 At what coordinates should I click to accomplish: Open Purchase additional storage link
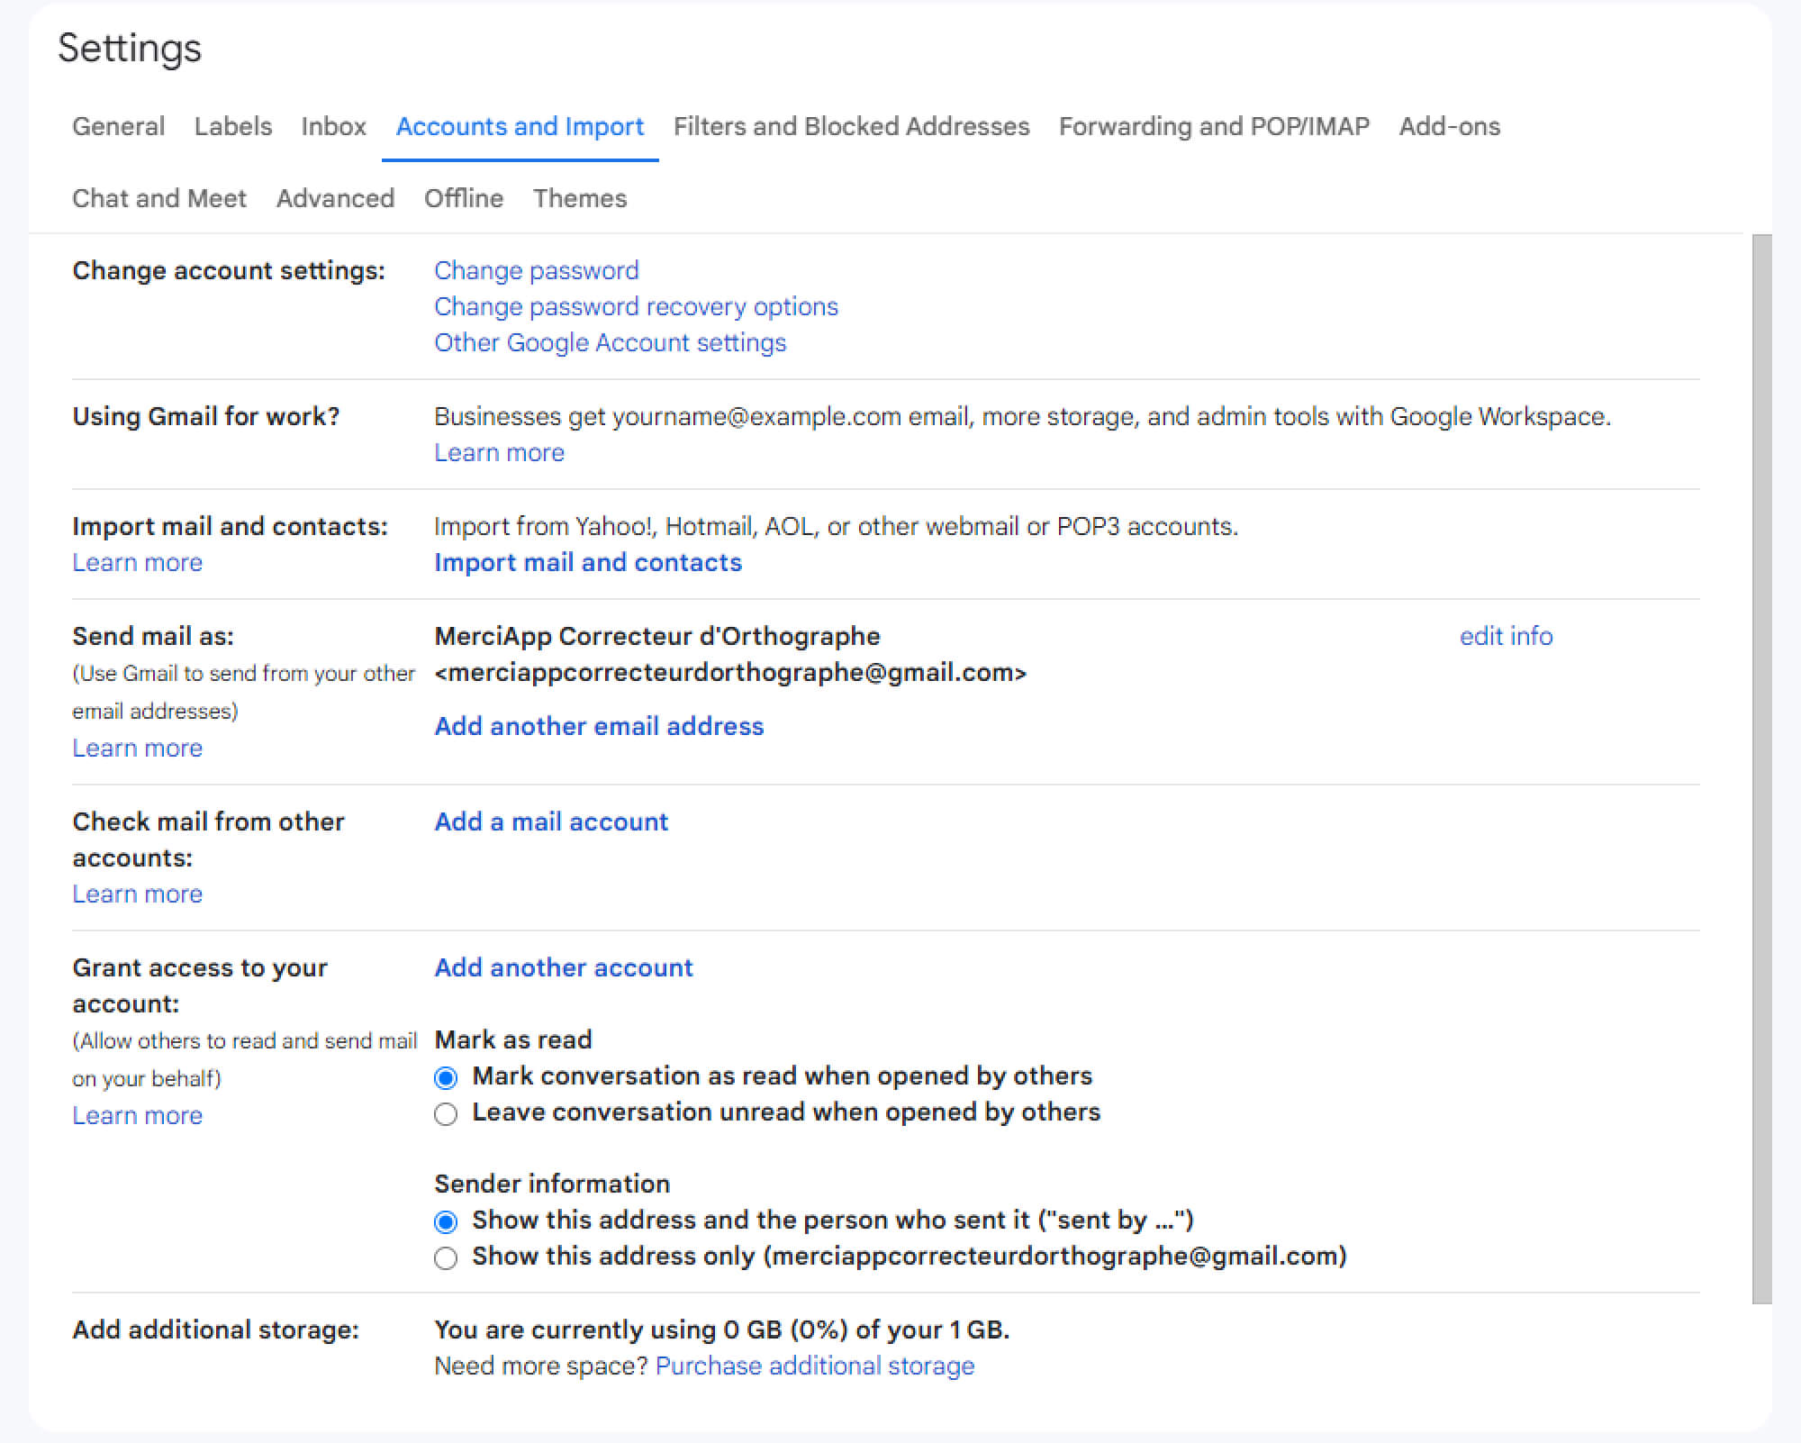(x=814, y=1366)
